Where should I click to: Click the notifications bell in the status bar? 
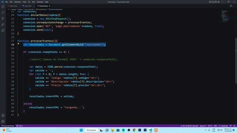234,126
